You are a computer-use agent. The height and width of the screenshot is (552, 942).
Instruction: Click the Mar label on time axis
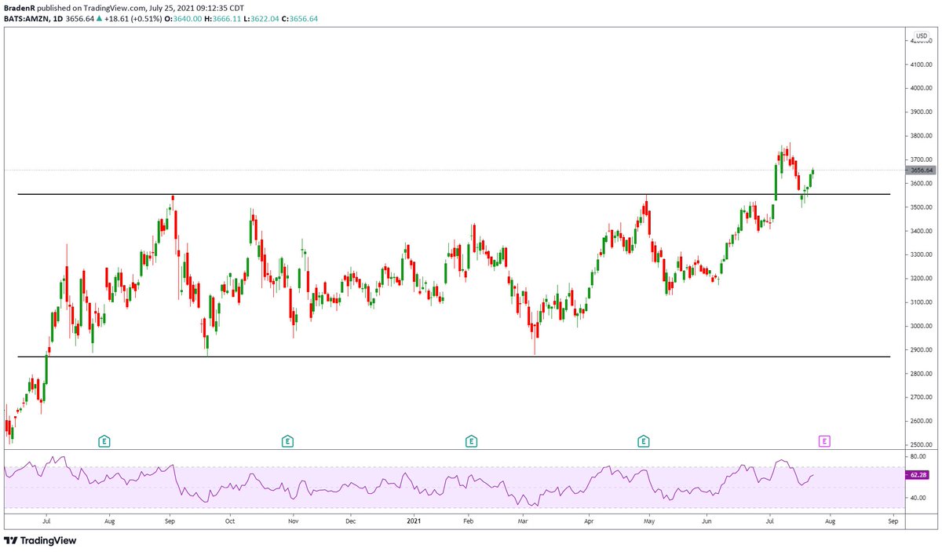524,520
